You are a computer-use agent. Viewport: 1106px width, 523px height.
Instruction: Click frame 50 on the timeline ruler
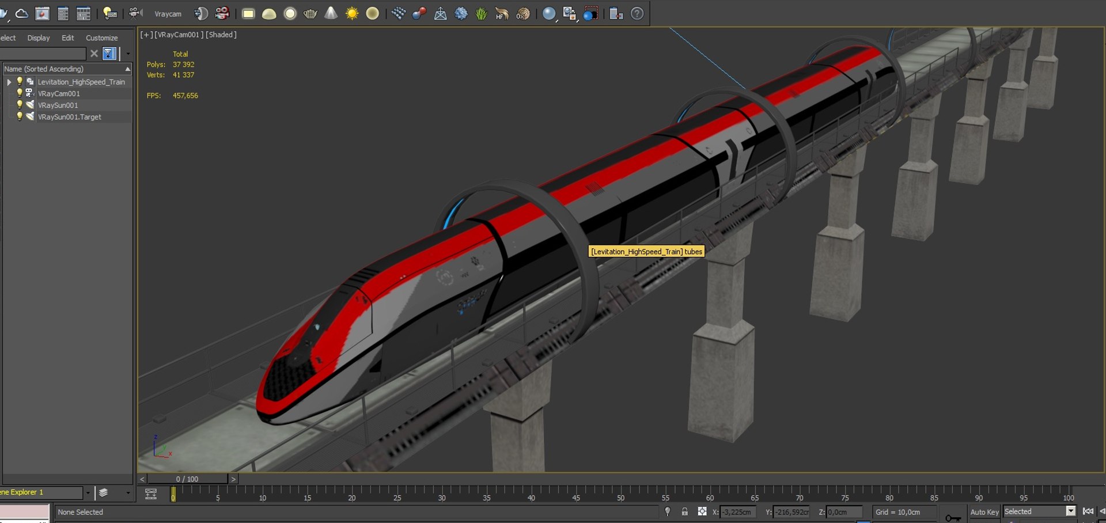(x=620, y=498)
